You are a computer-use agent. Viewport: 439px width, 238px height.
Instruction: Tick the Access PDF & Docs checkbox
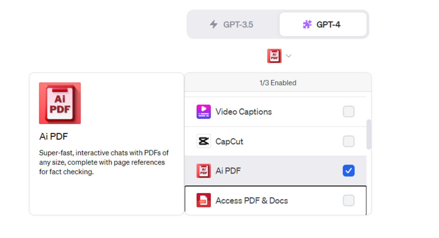[349, 200]
